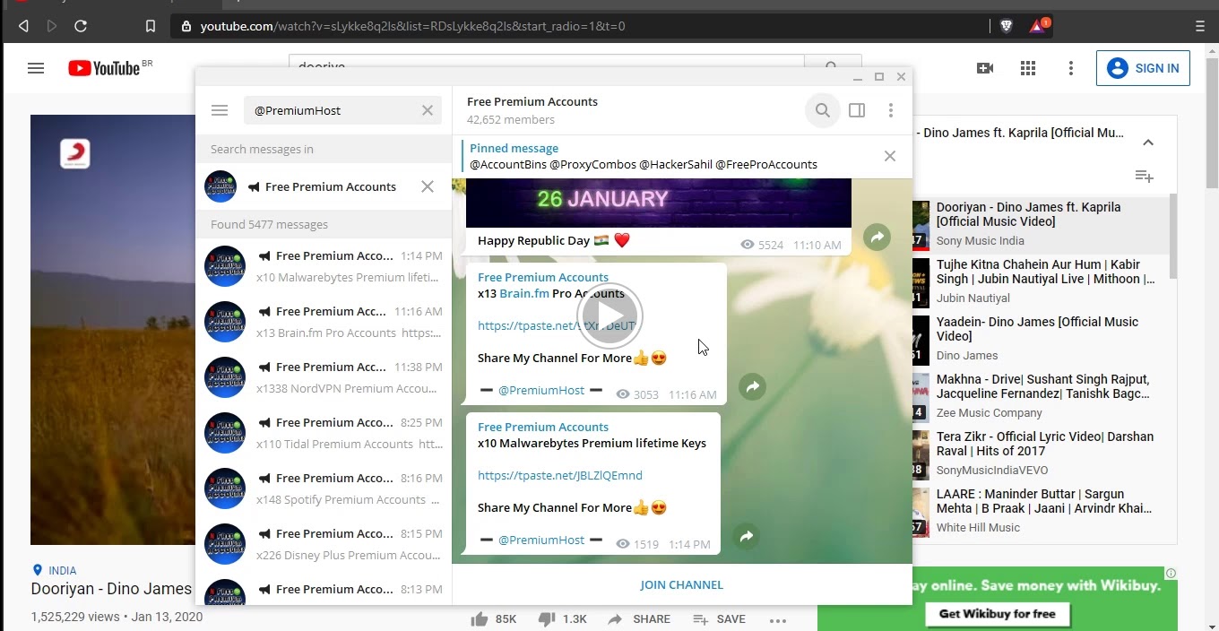Forward the Happy Republic Day post
The image size is (1219, 631).
(x=878, y=237)
